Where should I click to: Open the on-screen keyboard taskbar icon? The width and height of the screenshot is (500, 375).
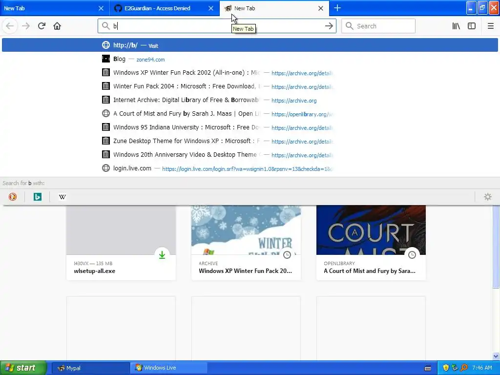(428, 368)
